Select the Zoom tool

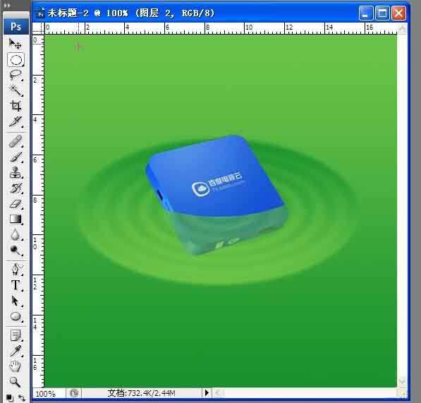16,382
